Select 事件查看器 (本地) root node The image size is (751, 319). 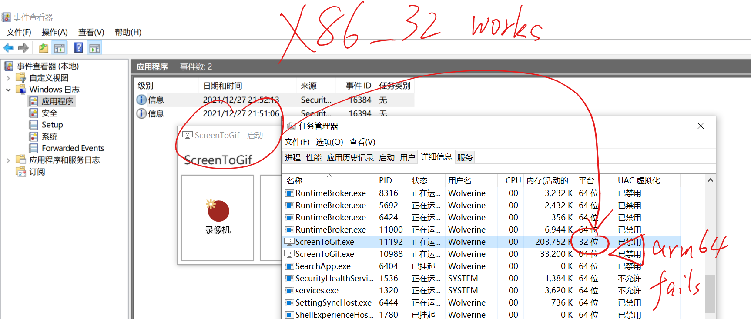pos(48,66)
